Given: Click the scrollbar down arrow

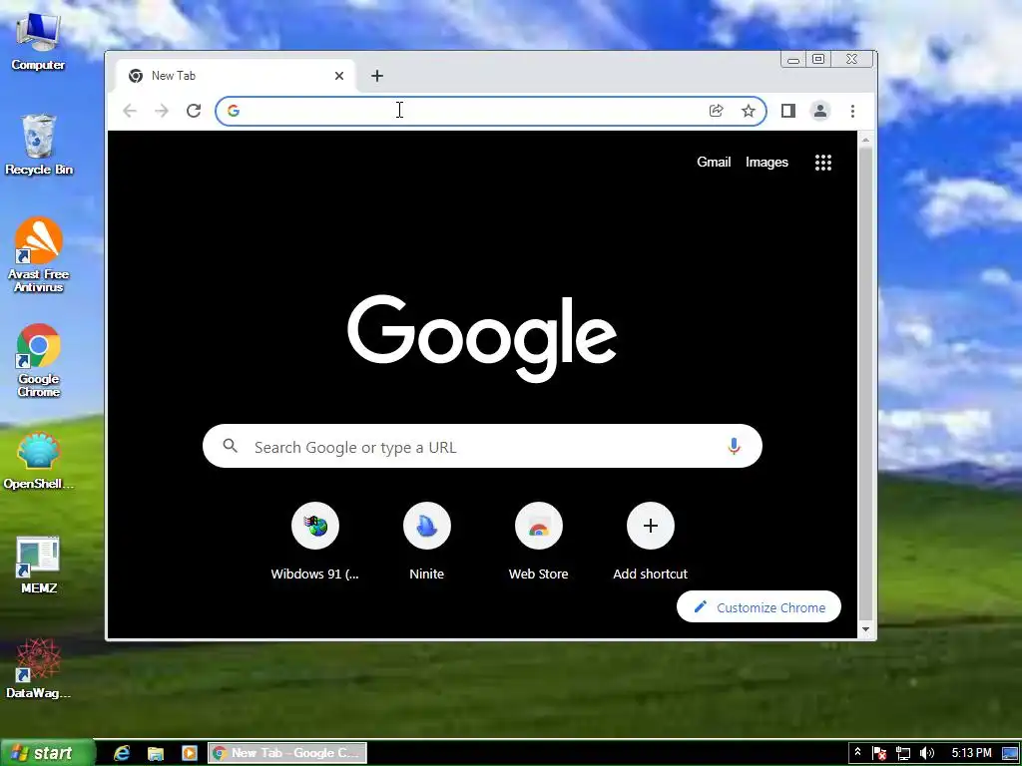Looking at the screenshot, I should [865, 629].
